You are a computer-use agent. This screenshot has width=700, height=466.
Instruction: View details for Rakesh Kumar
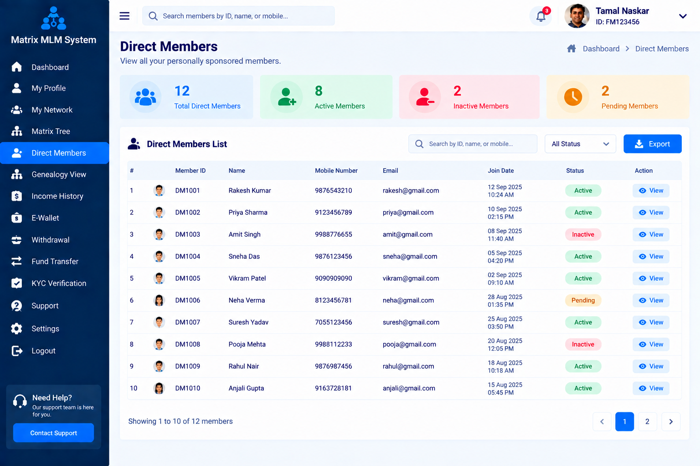tap(651, 191)
